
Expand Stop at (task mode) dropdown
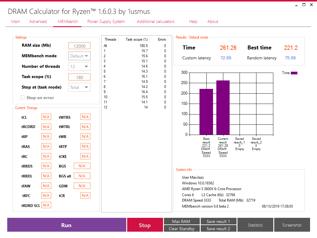click(x=80, y=87)
